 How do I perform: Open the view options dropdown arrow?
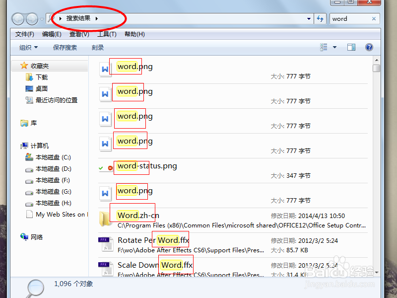pos(334,47)
